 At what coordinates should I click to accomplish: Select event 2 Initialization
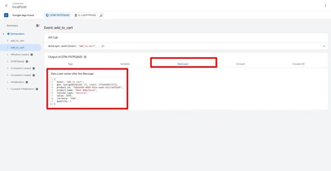coord(21,82)
